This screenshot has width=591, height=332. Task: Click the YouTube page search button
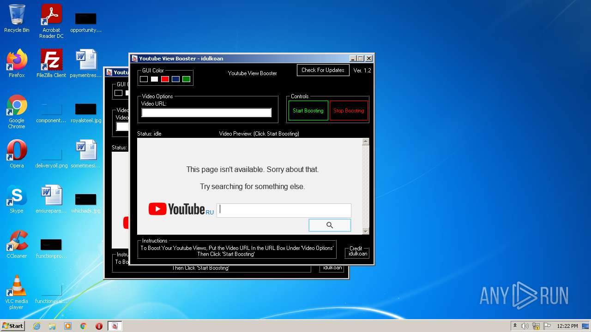pos(330,225)
